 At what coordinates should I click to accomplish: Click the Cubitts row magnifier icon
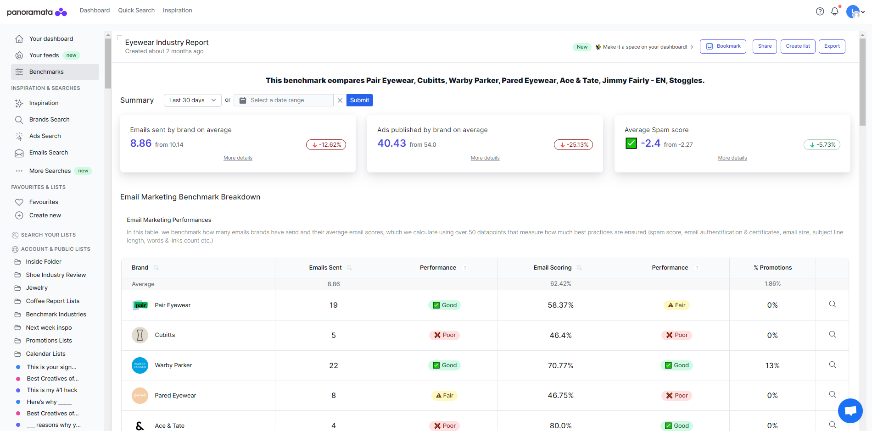833,335
